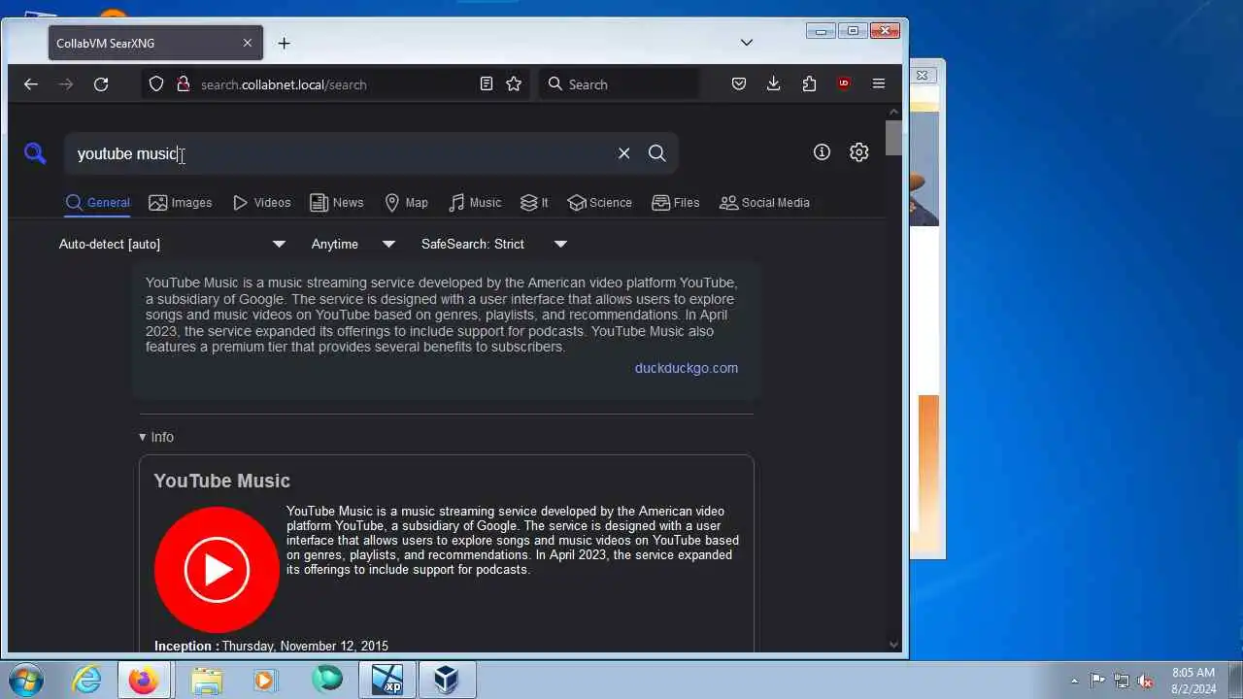Follow the duckduckgo.com source link

tap(687, 368)
